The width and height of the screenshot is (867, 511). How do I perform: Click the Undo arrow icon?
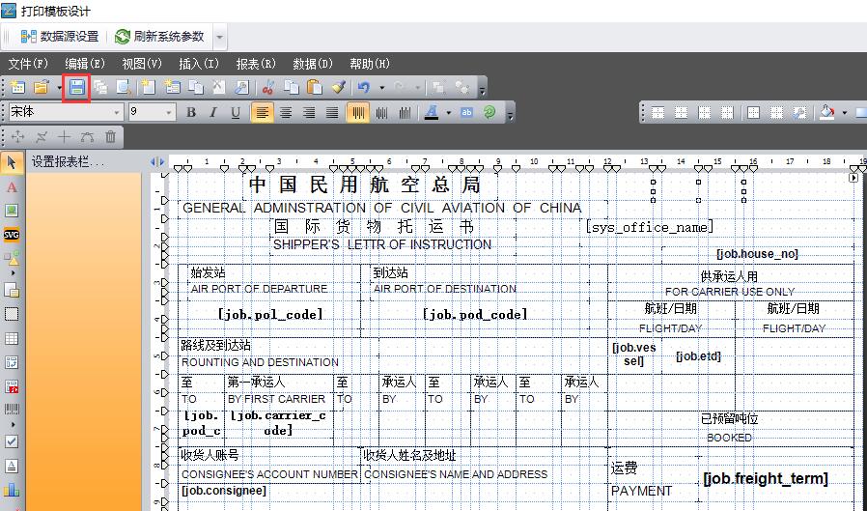tap(363, 88)
